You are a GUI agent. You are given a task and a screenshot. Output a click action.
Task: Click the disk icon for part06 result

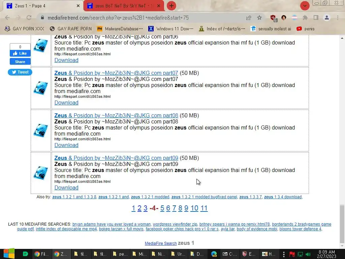[x=41, y=46]
